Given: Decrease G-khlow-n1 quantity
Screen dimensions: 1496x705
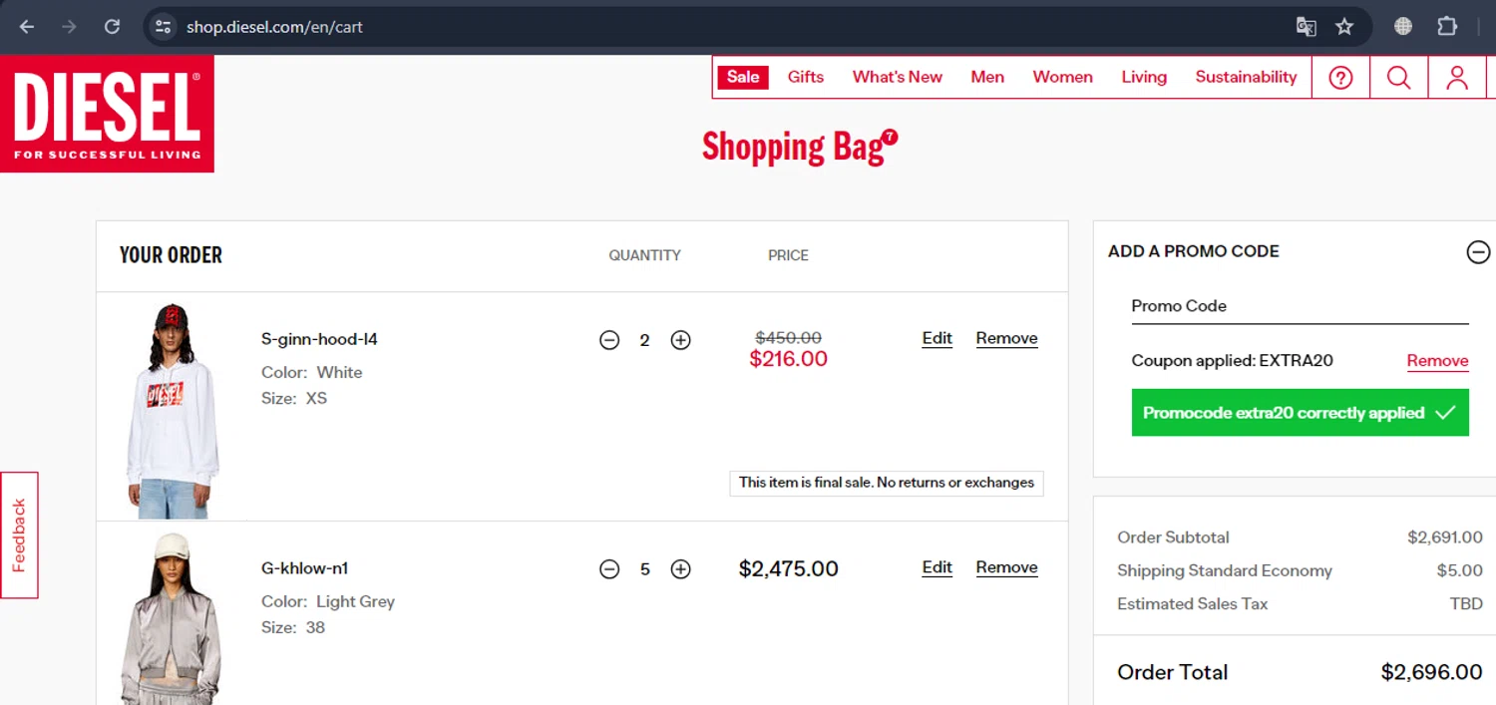Looking at the screenshot, I should [x=609, y=569].
